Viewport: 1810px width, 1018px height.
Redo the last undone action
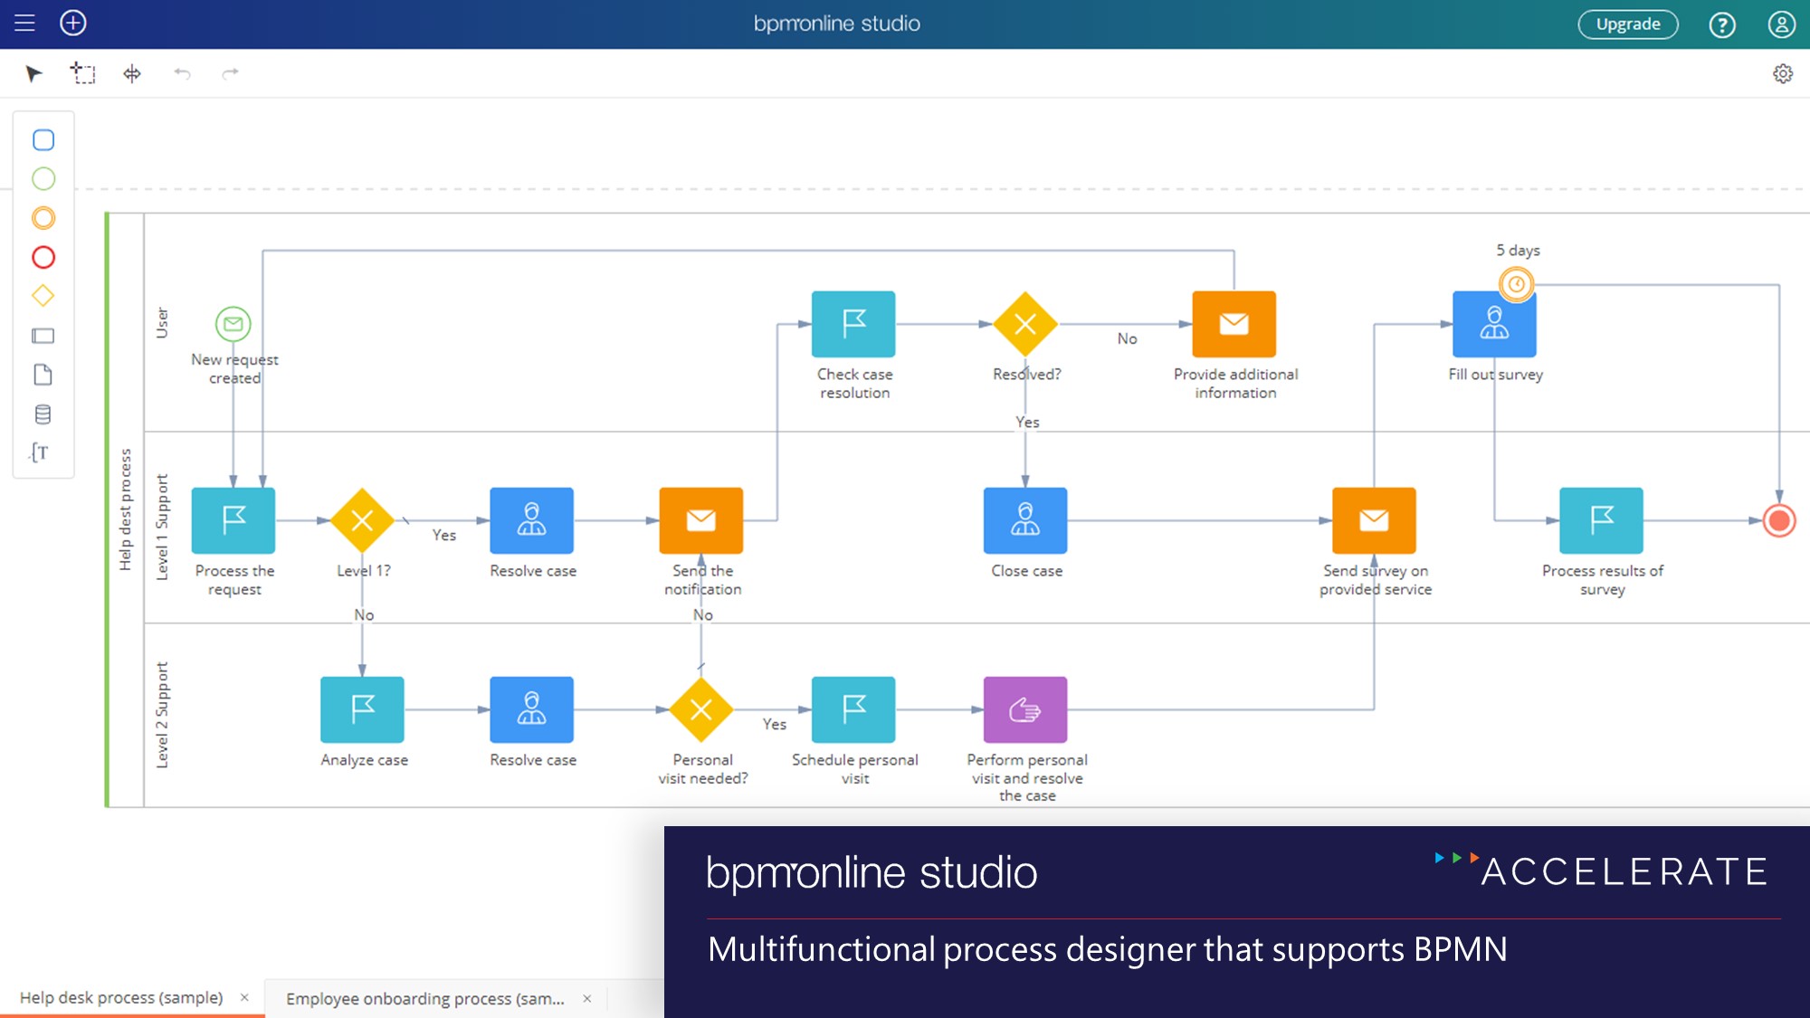(230, 73)
